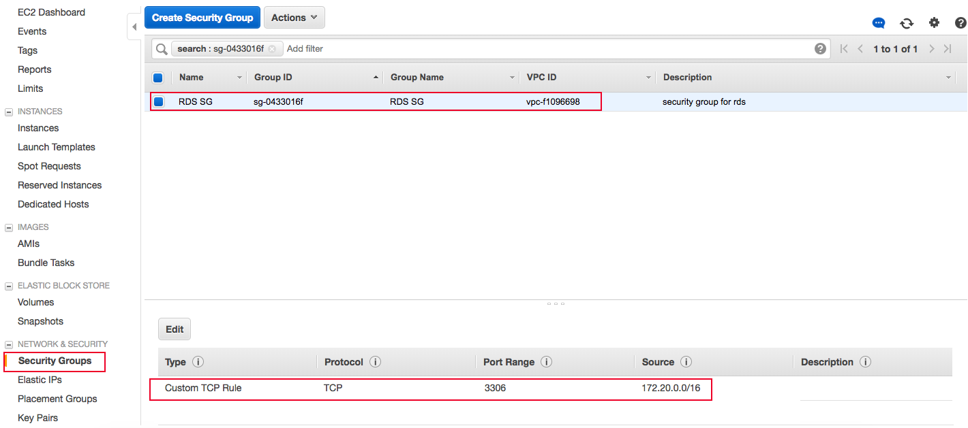
Task: Collapse the navigation pane with the chevron
Action: [x=134, y=26]
